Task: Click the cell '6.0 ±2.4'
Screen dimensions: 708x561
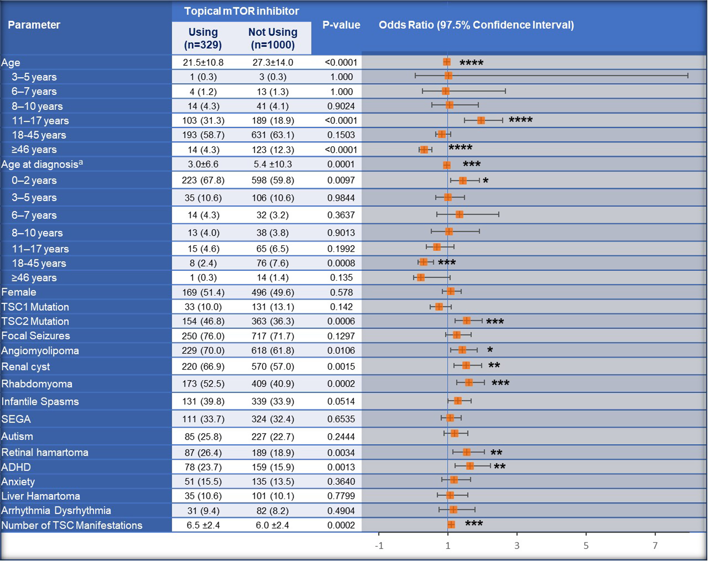Action: pos(273,525)
